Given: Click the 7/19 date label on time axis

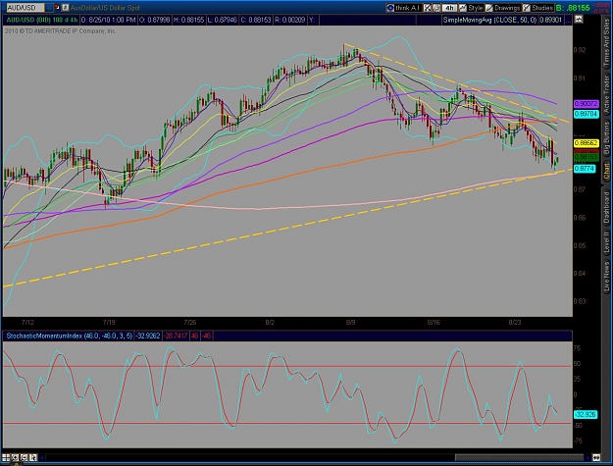Looking at the screenshot, I should (109, 323).
